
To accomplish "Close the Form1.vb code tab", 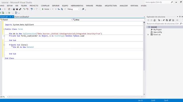I will point(13,17).
